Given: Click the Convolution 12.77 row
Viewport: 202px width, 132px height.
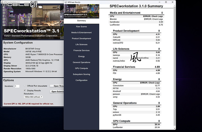Looking at the screenshot, I should (x=136, y=86).
